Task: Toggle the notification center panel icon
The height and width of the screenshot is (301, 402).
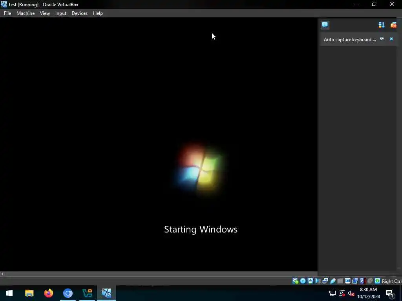Action: pyautogui.click(x=325, y=25)
